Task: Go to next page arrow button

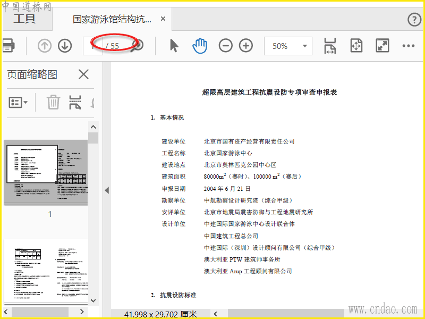Action: (x=65, y=46)
